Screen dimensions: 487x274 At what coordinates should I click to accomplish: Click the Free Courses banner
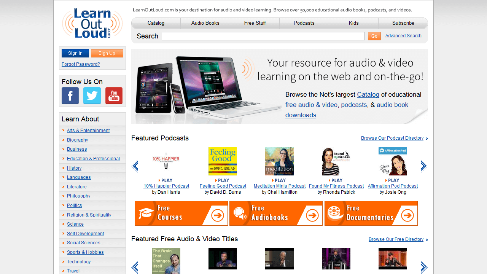click(181, 213)
